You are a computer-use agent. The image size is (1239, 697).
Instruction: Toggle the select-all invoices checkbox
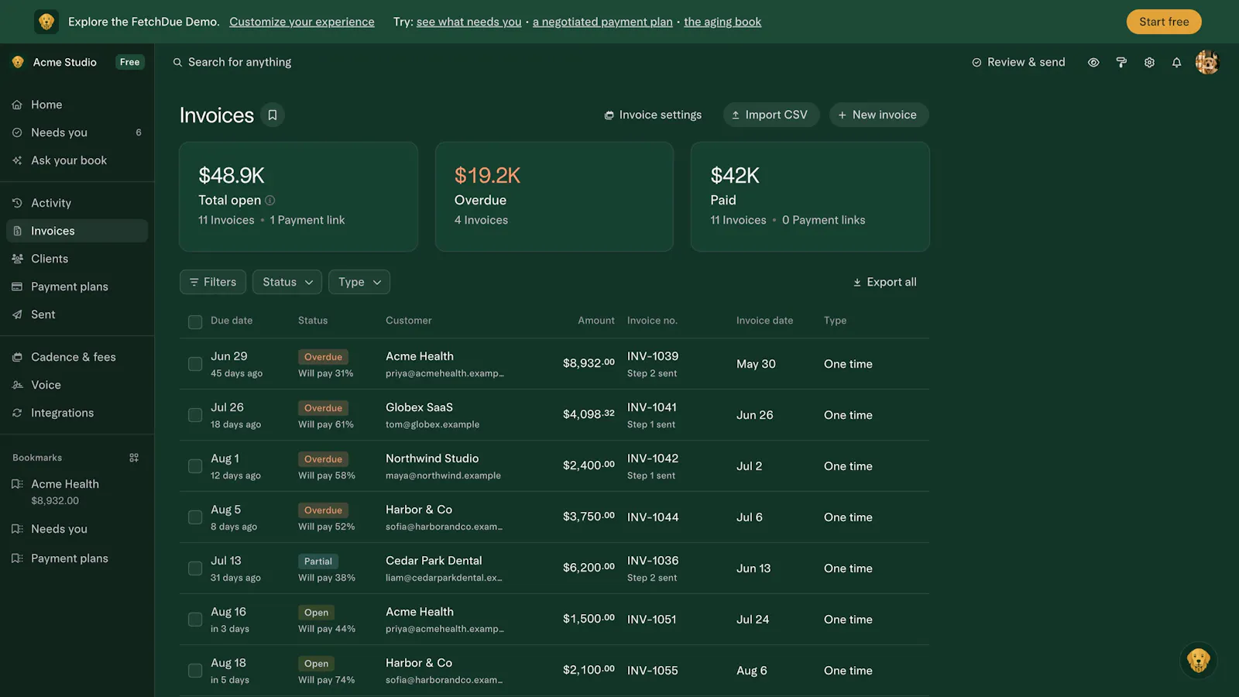195,322
